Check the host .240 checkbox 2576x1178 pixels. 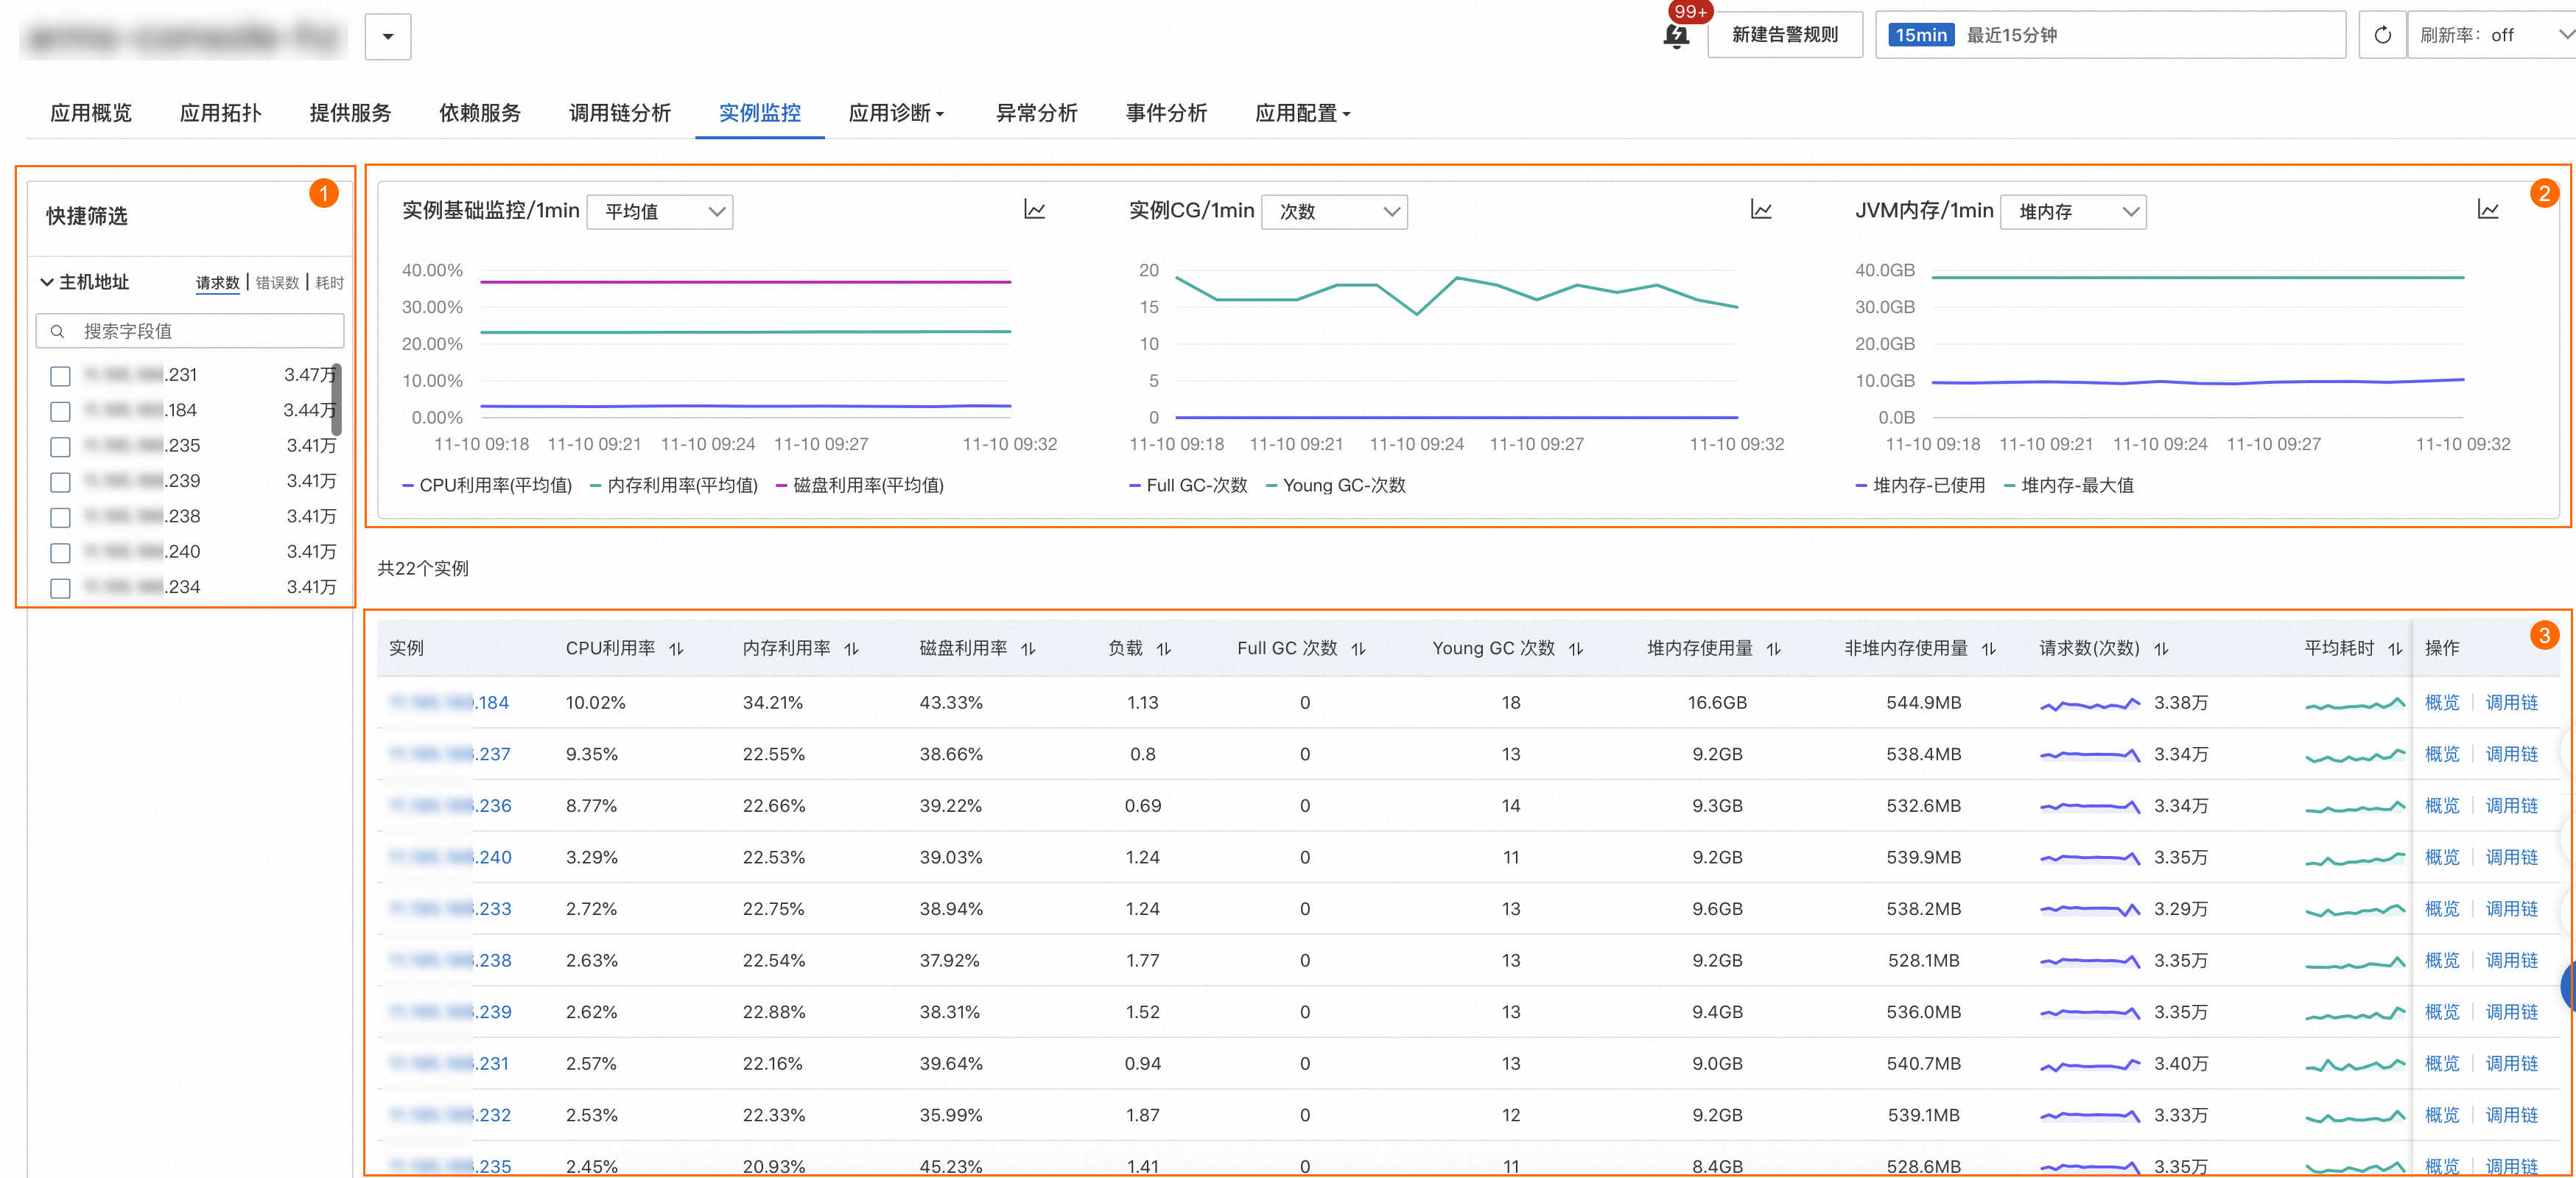[60, 552]
